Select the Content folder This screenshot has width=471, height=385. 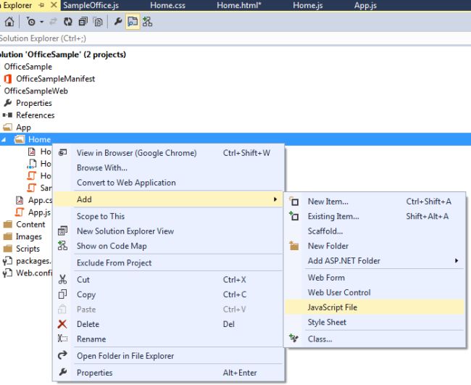coord(30,225)
